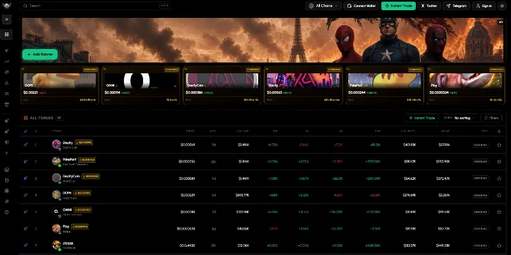Click the rocket icon in the DOPE row
Image resolution: width=511 pixels, height=255 pixels.
click(26, 195)
